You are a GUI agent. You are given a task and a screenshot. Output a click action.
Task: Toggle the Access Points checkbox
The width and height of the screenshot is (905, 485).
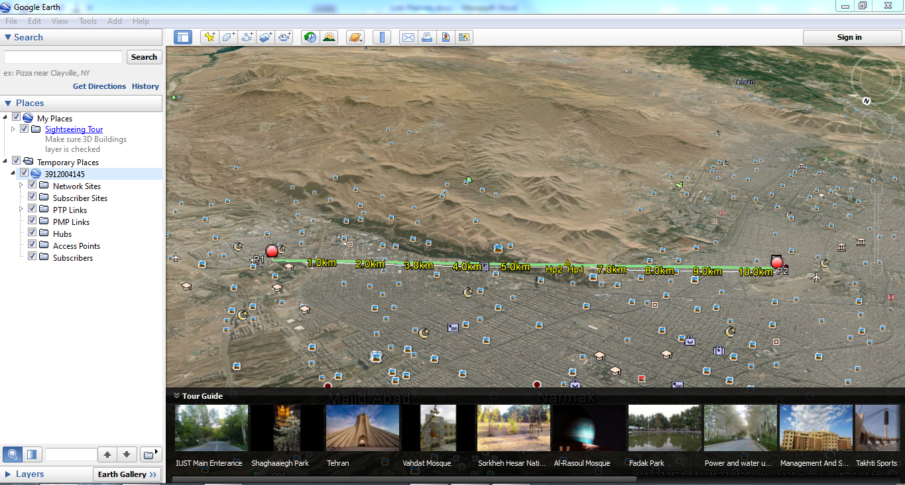[32, 245]
